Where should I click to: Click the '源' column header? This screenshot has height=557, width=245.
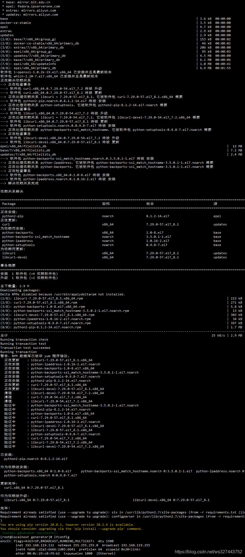point(215,204)
